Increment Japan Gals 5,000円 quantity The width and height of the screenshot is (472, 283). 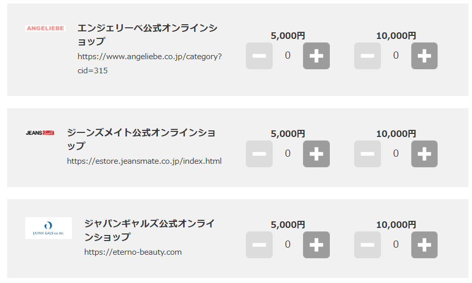(x=316, y=245)
